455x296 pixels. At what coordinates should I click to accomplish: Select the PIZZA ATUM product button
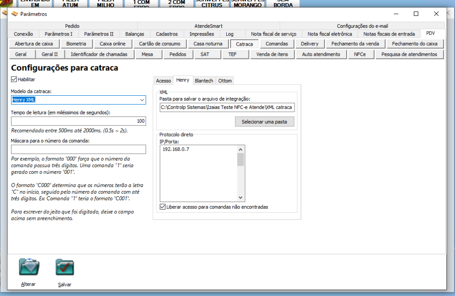click(70, 2)
